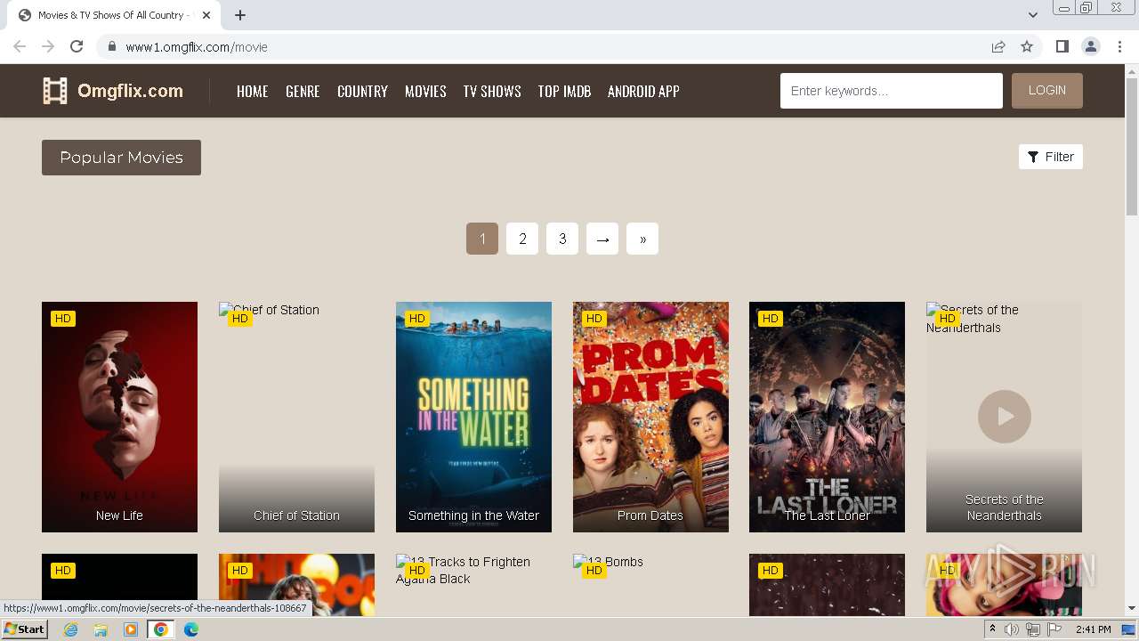Image resolution: width=1139 pixels, height=641 pixels.
Task: Open TOP IMDB page
Action: [564, 91]
